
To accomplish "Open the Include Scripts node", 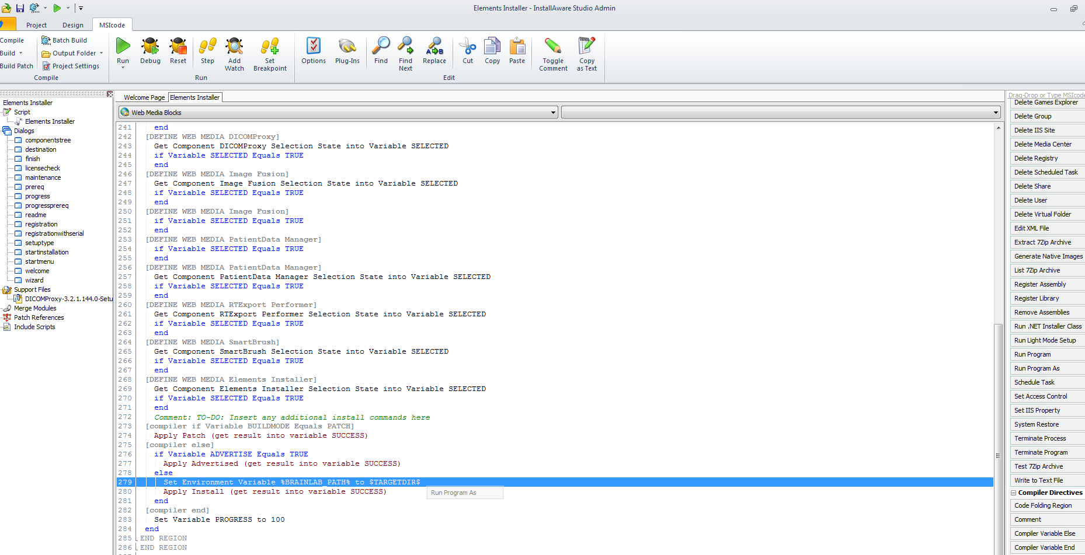I will coord(34,327).
